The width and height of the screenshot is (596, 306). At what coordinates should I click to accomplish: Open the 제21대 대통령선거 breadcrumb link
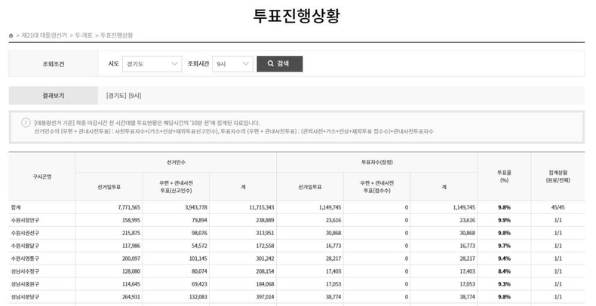pos(44,35)
